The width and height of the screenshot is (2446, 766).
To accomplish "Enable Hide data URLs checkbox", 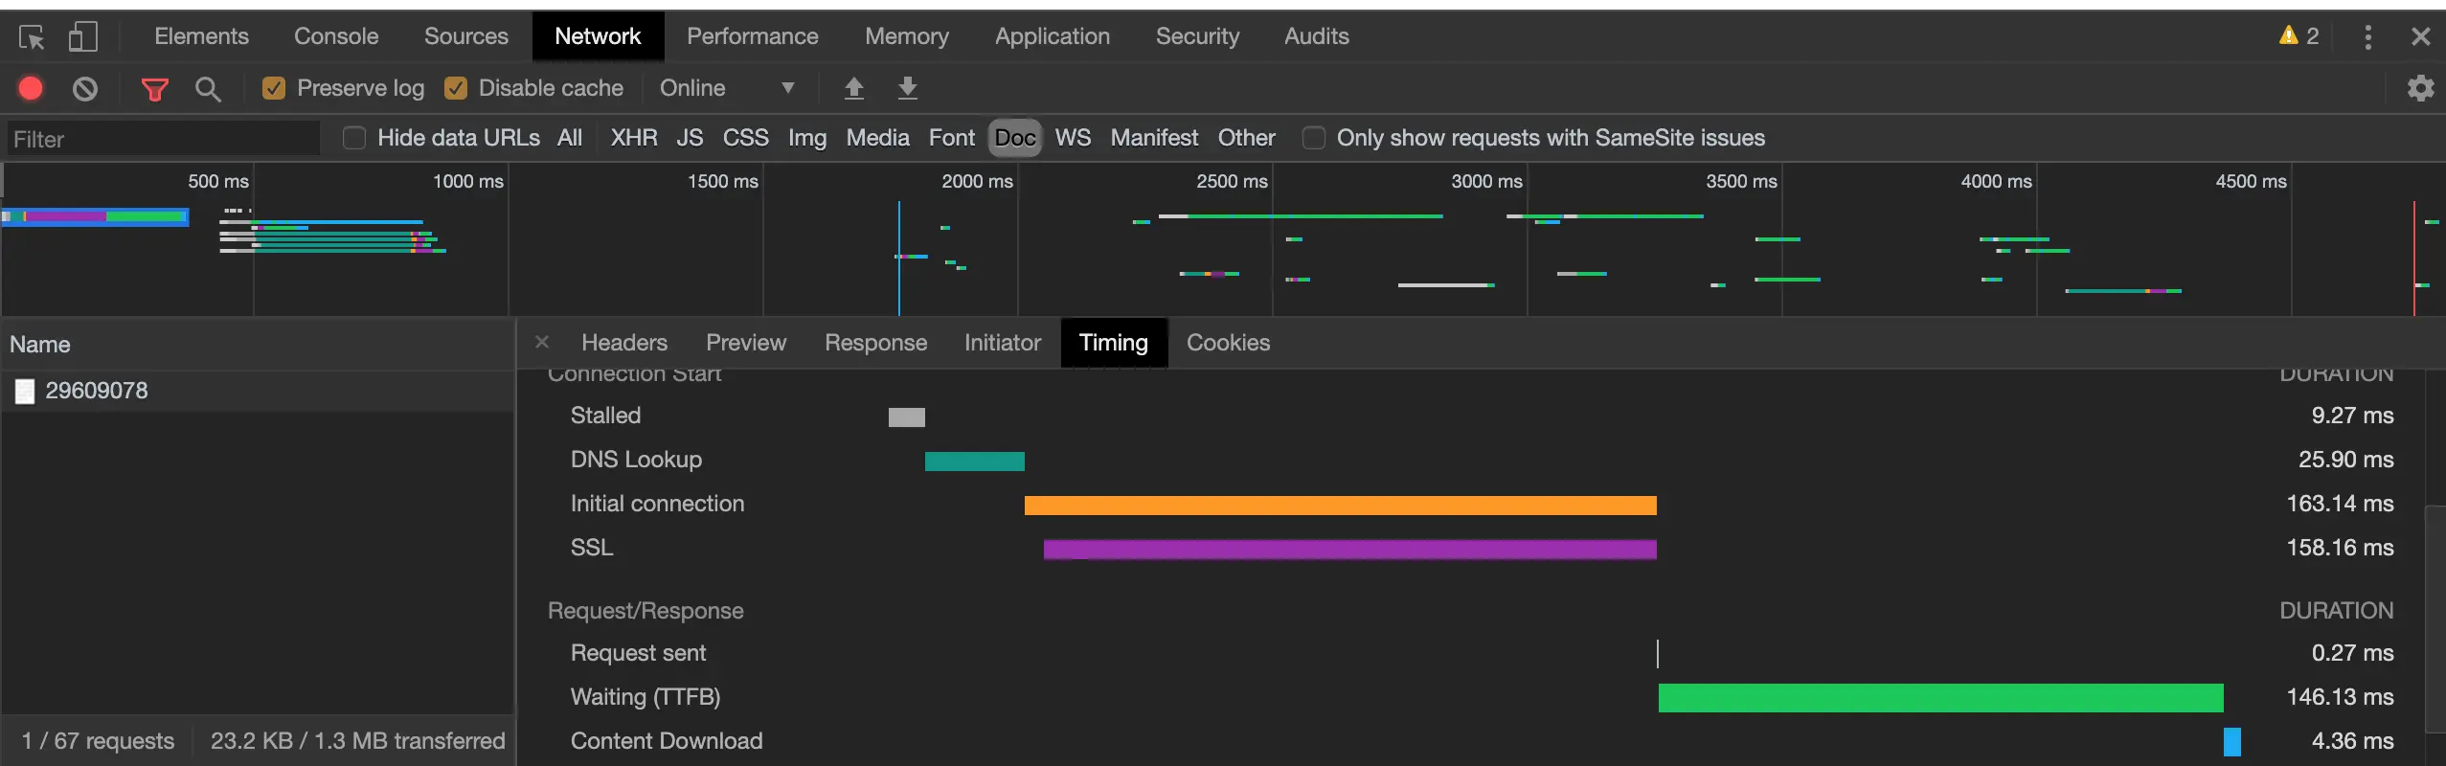I will coord(354,138).
